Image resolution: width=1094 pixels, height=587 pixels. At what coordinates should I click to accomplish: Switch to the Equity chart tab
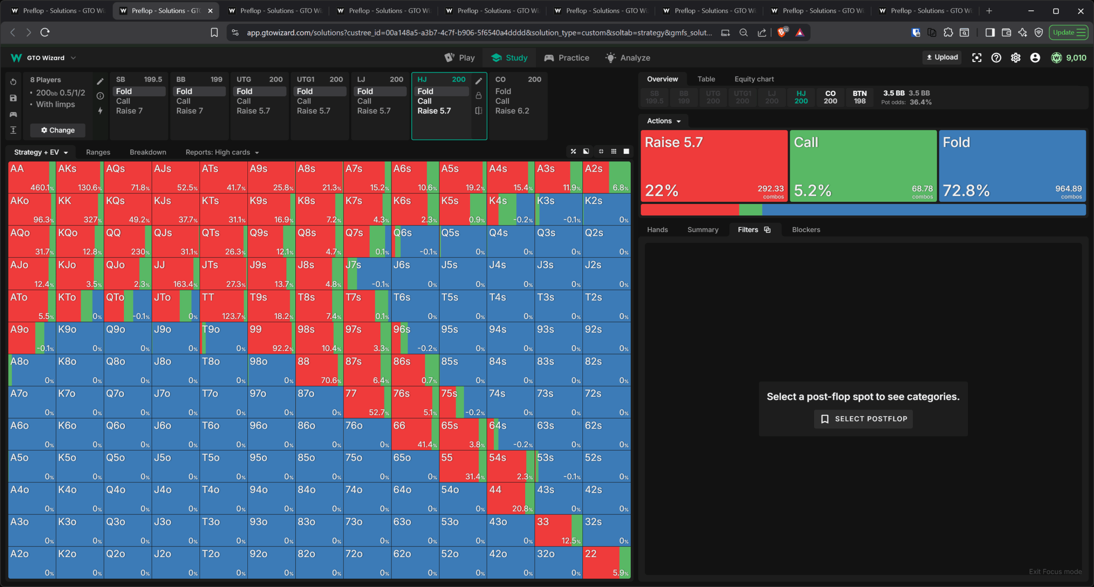pyautogui.click(x=754, y=79)
